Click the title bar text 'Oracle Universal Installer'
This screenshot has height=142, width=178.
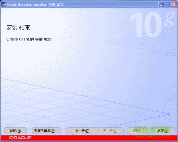pos(27,4)
